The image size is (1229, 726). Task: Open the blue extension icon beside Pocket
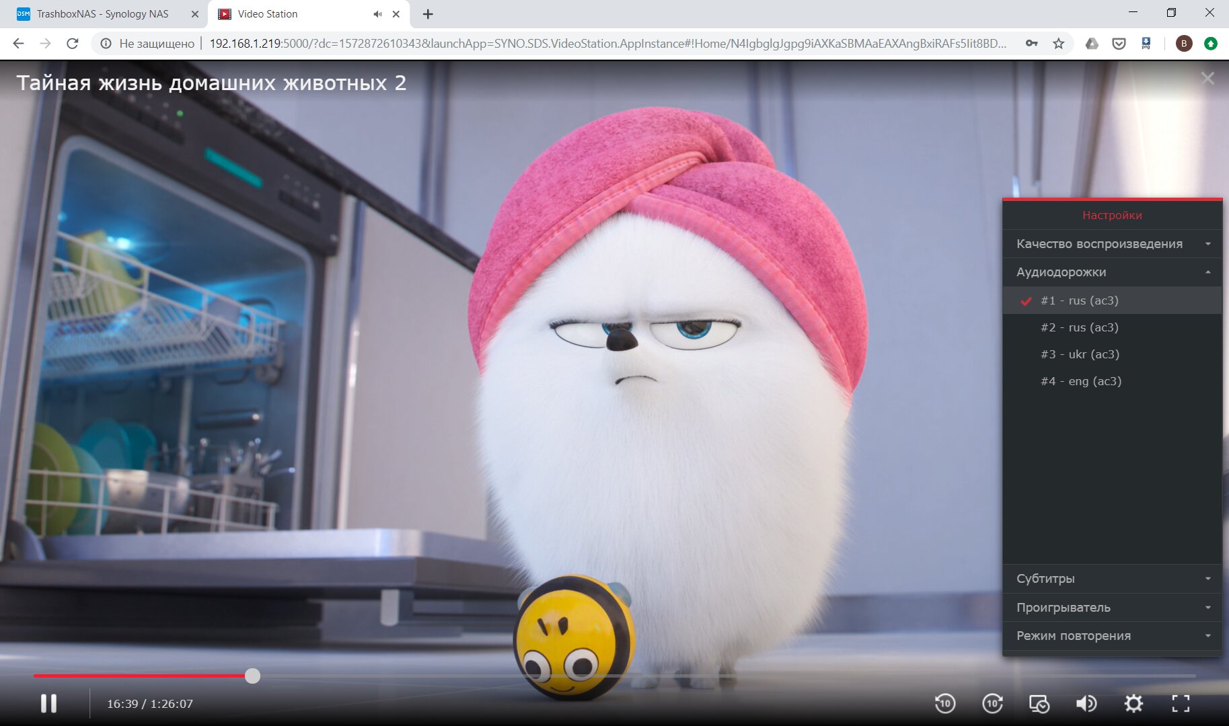click(x=1146, y=44)
